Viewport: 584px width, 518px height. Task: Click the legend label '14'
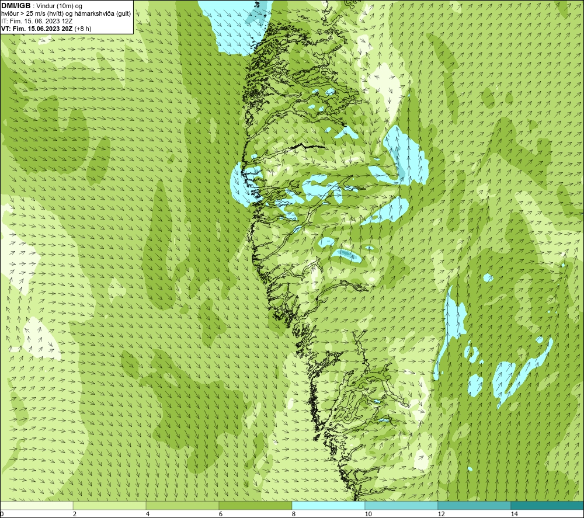click(515, 514)
